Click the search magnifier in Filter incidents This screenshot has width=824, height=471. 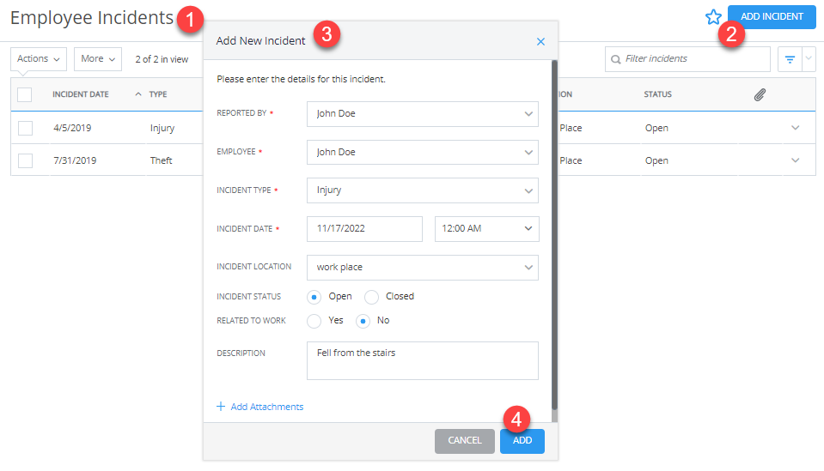615,59
